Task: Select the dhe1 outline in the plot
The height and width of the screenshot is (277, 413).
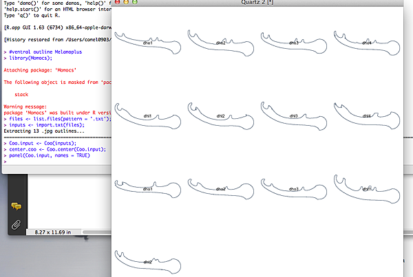Action: [x=148, y=43]
